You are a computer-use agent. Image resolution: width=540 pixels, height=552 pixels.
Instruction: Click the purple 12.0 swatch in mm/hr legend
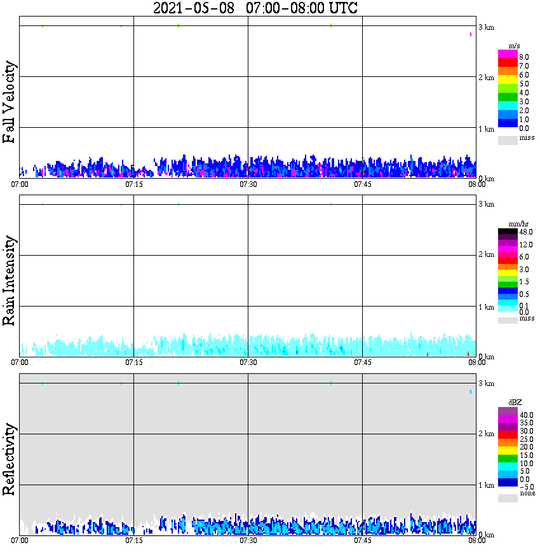point(508,243)
